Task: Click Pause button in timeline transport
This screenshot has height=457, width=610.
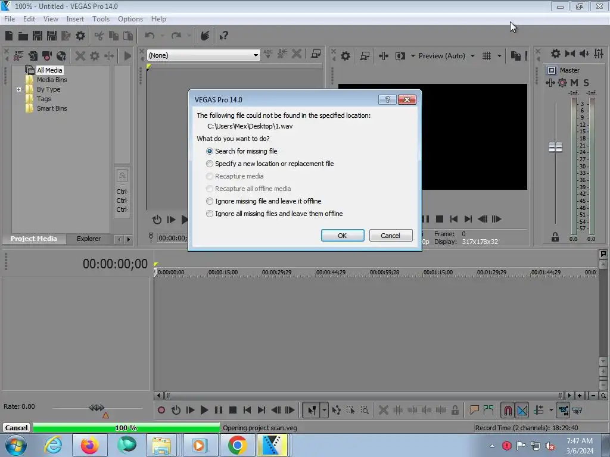Action: click(x=219, y=410)
